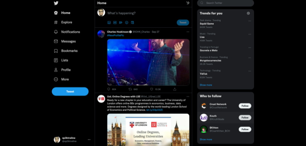
Task: Follow Crust Network
Action: tap(245, 106)
